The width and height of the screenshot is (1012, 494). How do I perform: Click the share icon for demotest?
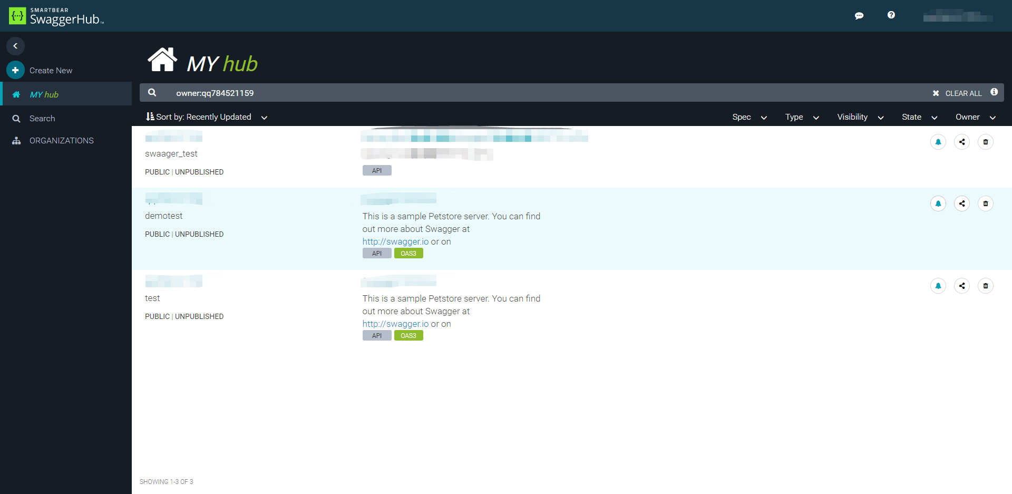click(962, 204)
